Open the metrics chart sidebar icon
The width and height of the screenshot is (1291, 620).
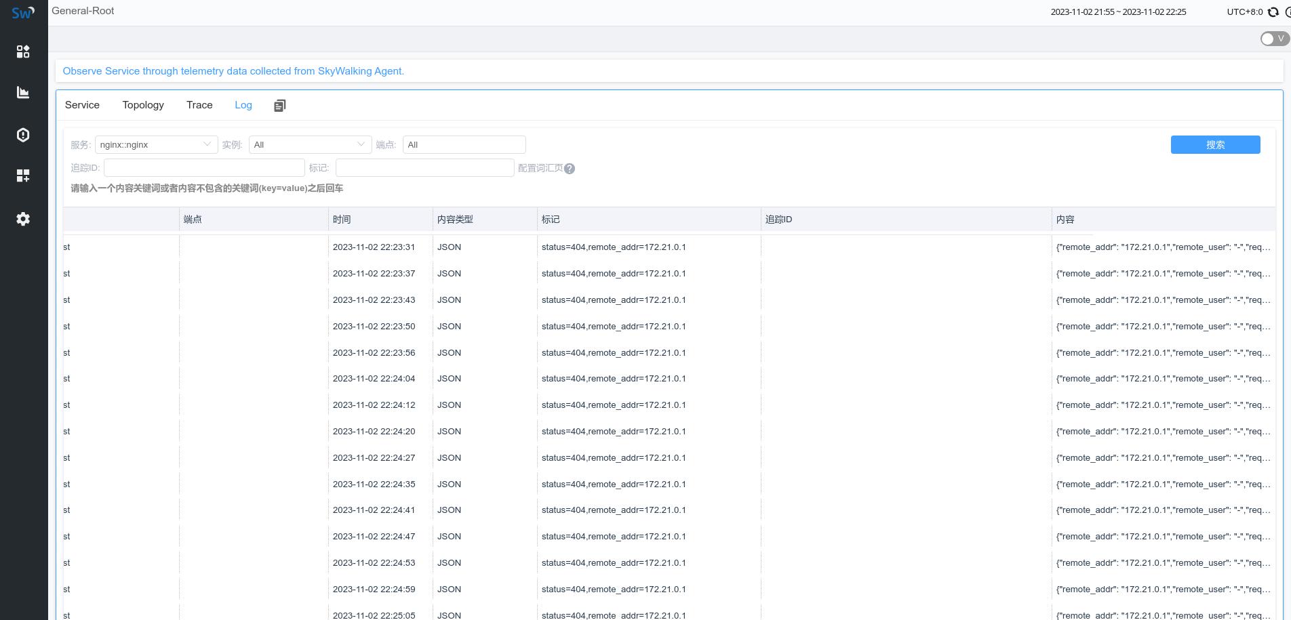click(x=23, y=92)
